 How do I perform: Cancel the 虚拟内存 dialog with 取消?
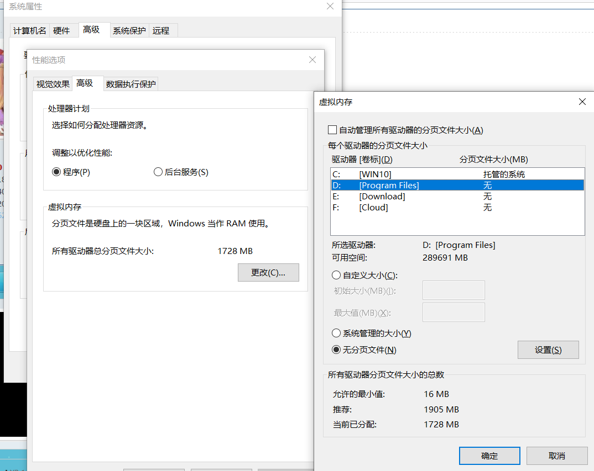pyautogui.click(x=557, y=456)
